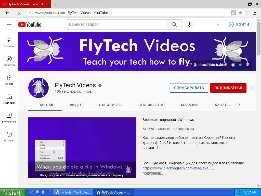Viewport: 261px width, 196px height.
Task: Switch to the КАНАЛЫ tab
Action: click(223, 105)
